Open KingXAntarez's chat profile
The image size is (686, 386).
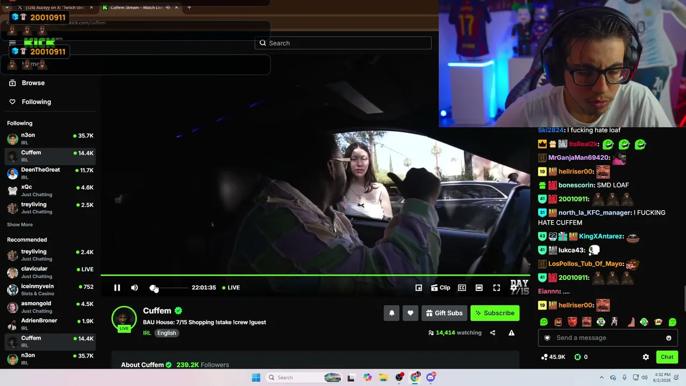pos(601,236)
